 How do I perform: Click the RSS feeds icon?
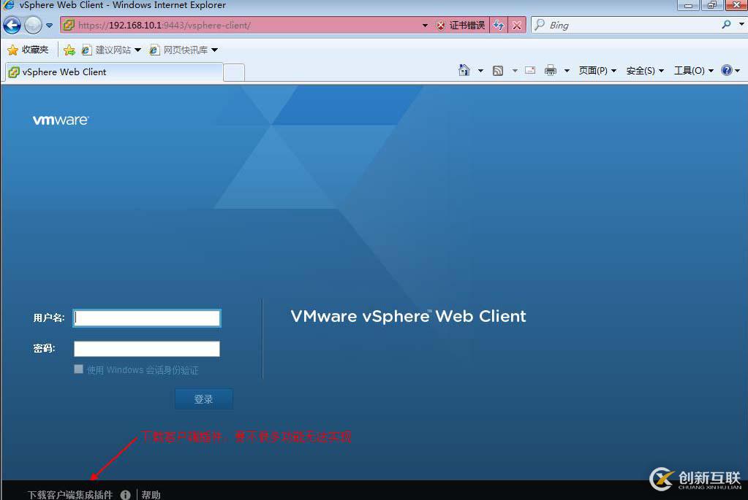coord(498,70)
